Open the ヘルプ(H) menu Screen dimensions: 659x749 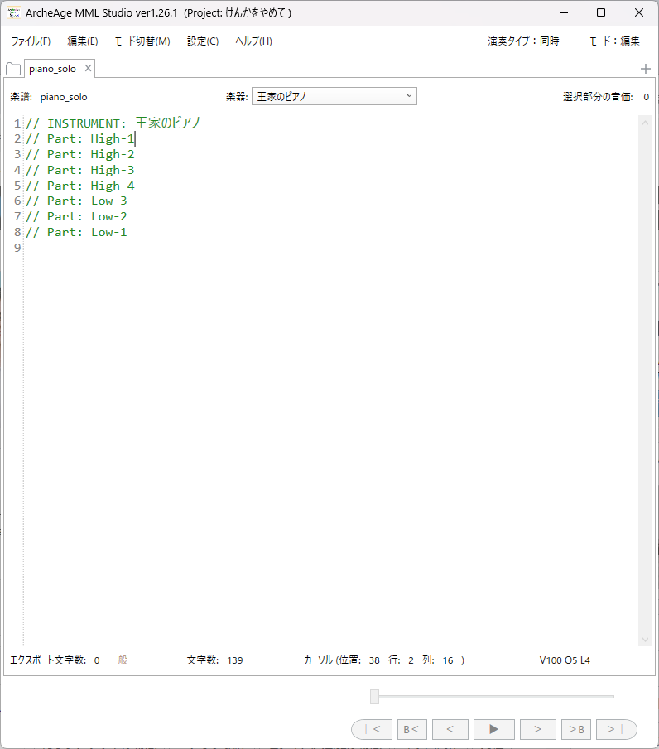click(x=253, y=41)
